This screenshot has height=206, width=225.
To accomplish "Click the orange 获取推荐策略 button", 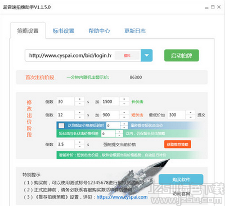I will click(178, 144).
